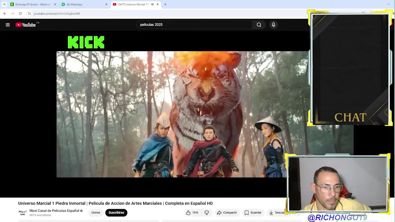Viewport: 395px width, 222px height.
Task: Open the YouTube guide hamburger menu
Action: click(8, 25)
